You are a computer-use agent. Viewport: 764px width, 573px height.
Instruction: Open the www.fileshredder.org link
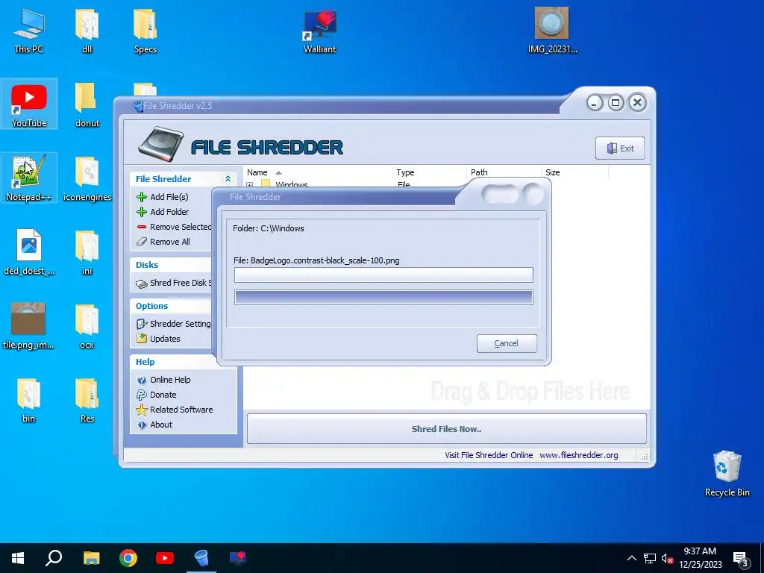tap(579, 455)
